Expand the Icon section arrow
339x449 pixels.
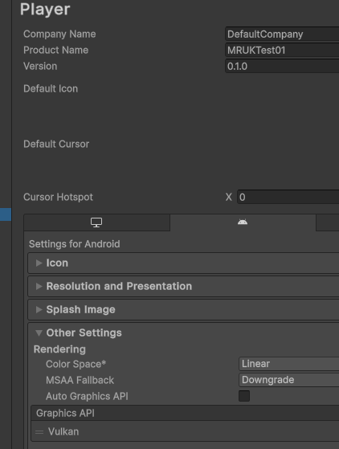39,263
